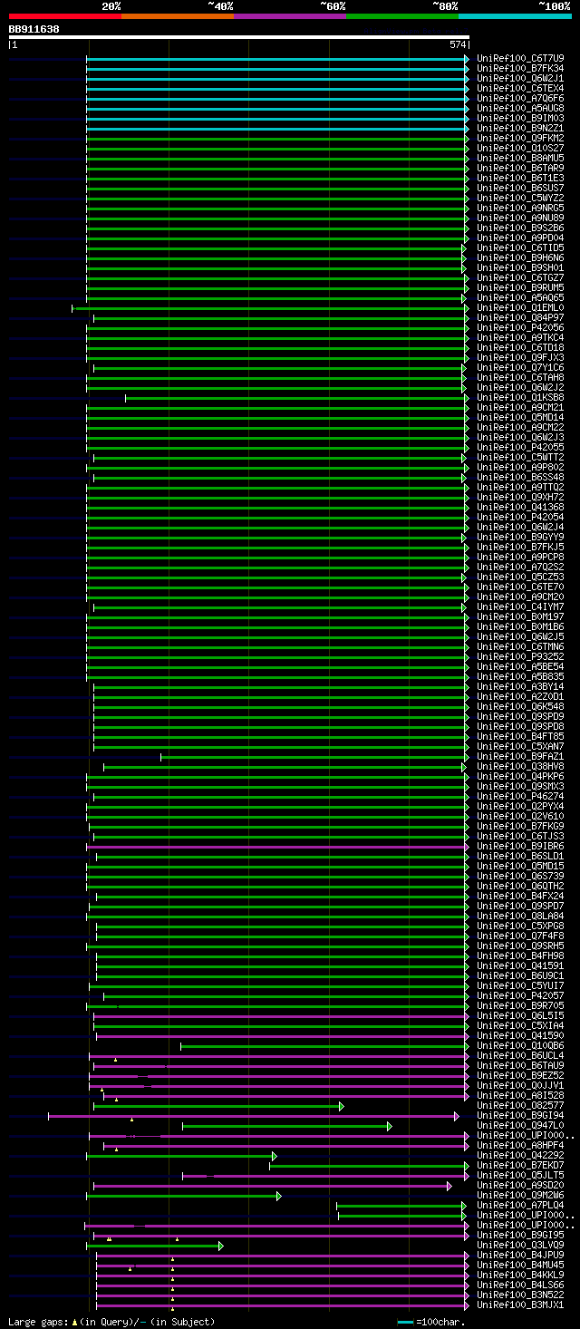Select the UniRef100_B6TAR9 label
The height and width of the screenshot is (1329, 580).
(x=520, y=168)
